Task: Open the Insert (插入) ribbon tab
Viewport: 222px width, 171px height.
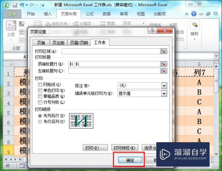Action: coord(48,14)
